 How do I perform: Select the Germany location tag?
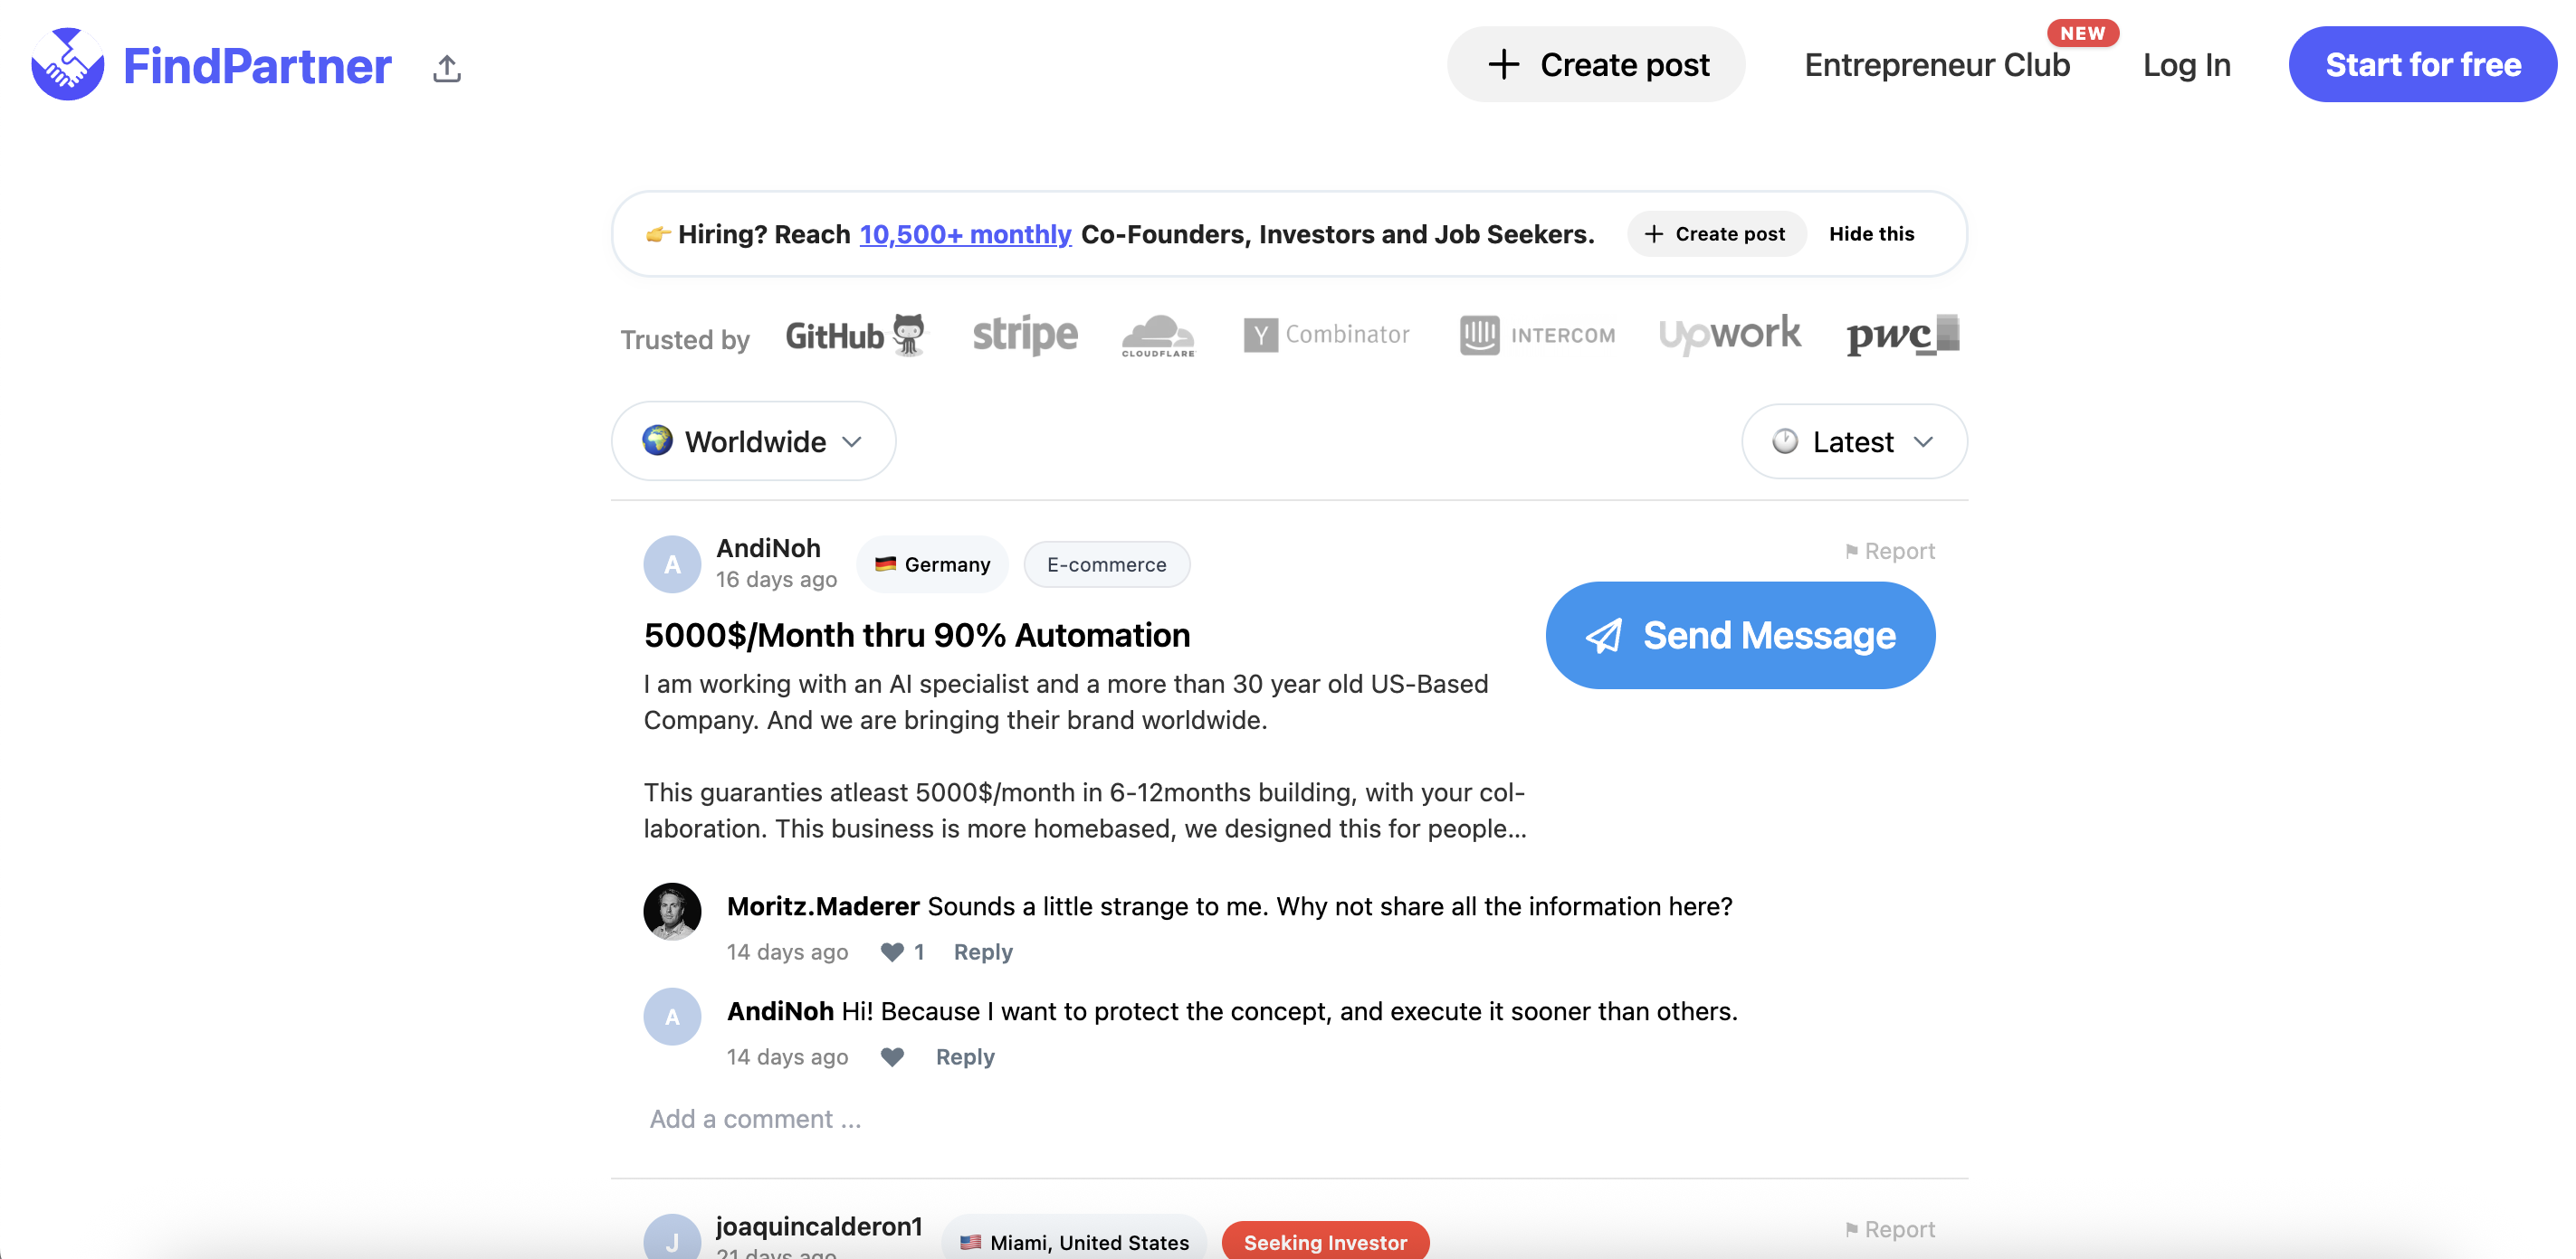(x=932, y=564)
